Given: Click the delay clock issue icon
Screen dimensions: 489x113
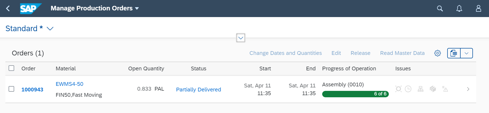Looking at the screenshot, I should click(x=408, y=89).
